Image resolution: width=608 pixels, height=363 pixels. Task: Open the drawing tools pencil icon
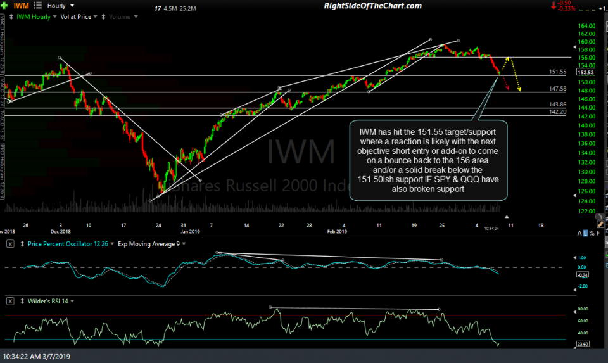tap(600, 224)
